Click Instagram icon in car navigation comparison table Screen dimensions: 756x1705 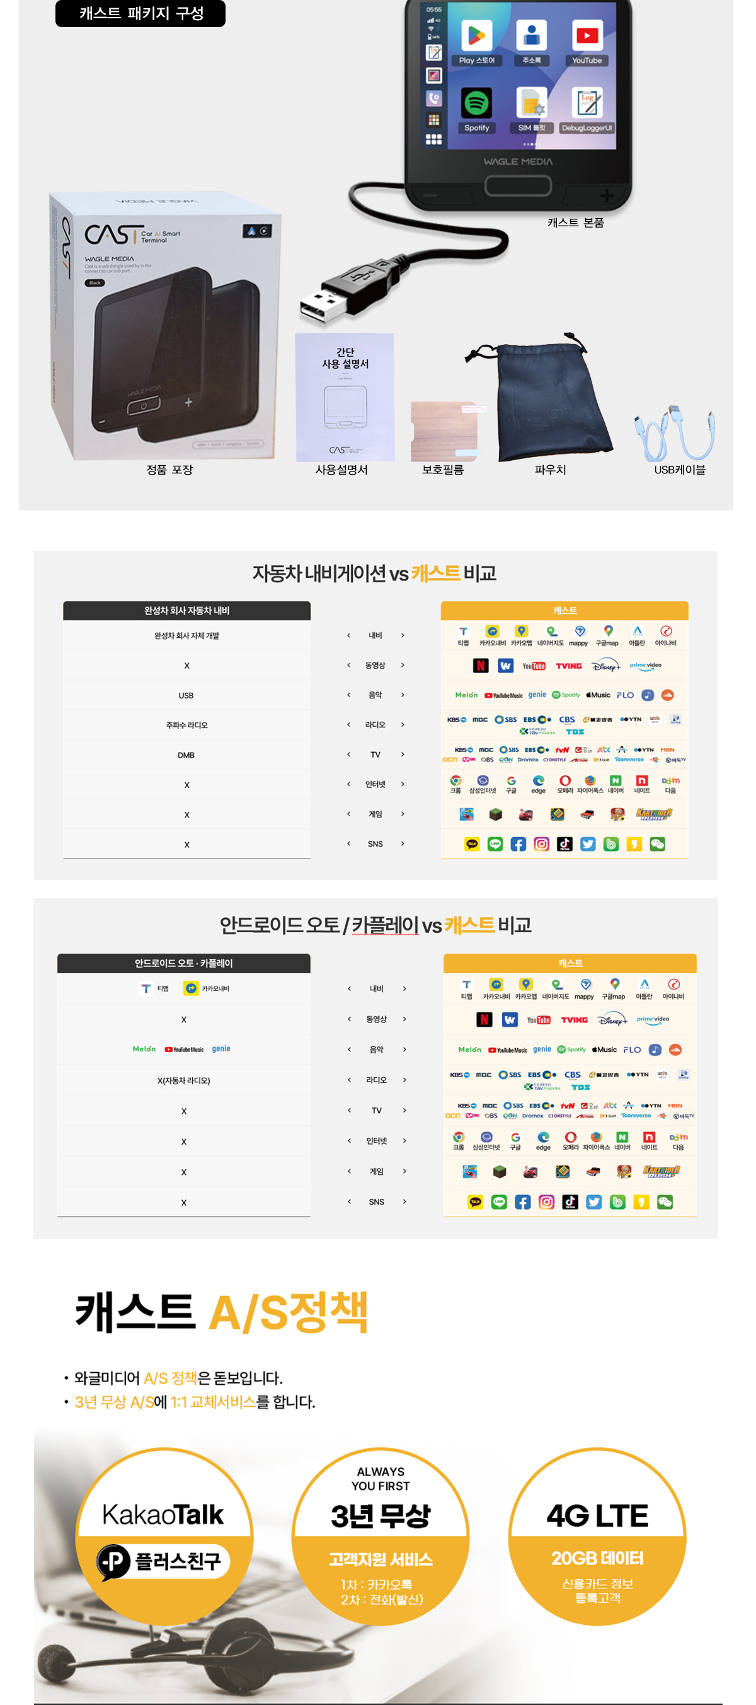(x=541, y=844)
